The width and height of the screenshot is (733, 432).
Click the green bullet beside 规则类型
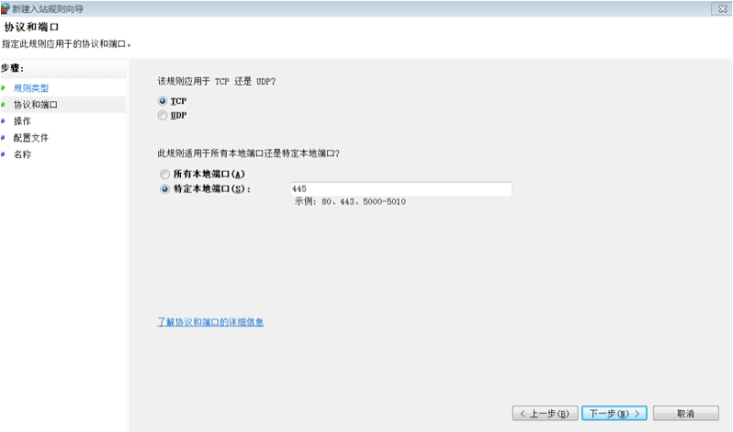click(4, 89)
